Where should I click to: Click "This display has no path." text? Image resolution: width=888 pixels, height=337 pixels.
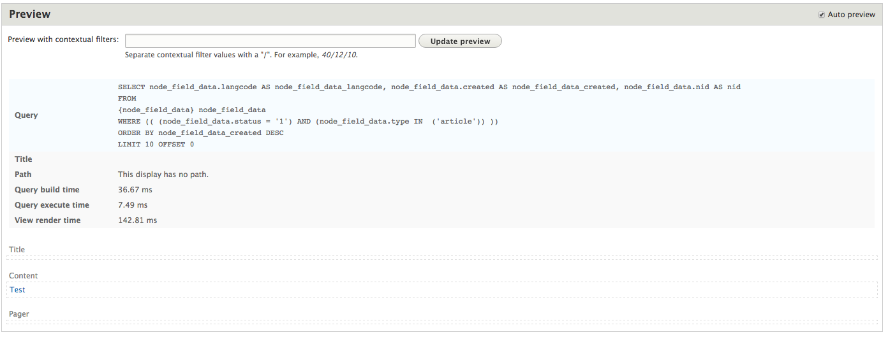pos(163,175)
